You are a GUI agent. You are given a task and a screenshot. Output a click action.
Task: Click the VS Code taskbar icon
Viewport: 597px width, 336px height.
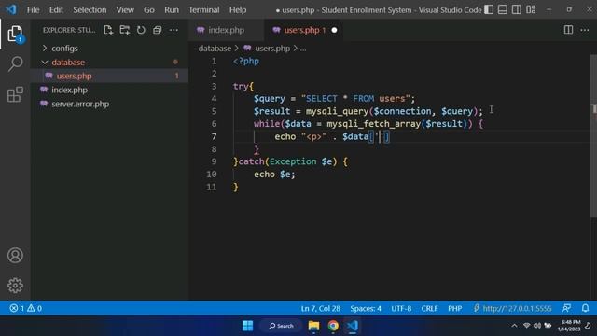pos(353,326)
